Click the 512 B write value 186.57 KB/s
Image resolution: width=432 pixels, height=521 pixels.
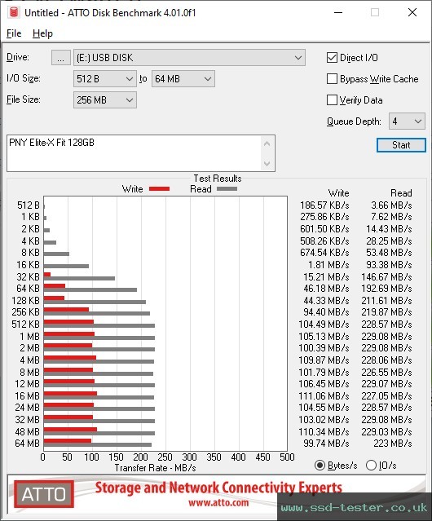(x=324, y=205)
